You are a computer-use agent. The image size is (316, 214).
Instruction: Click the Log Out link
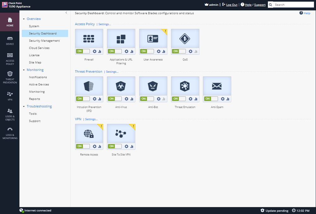232,5
